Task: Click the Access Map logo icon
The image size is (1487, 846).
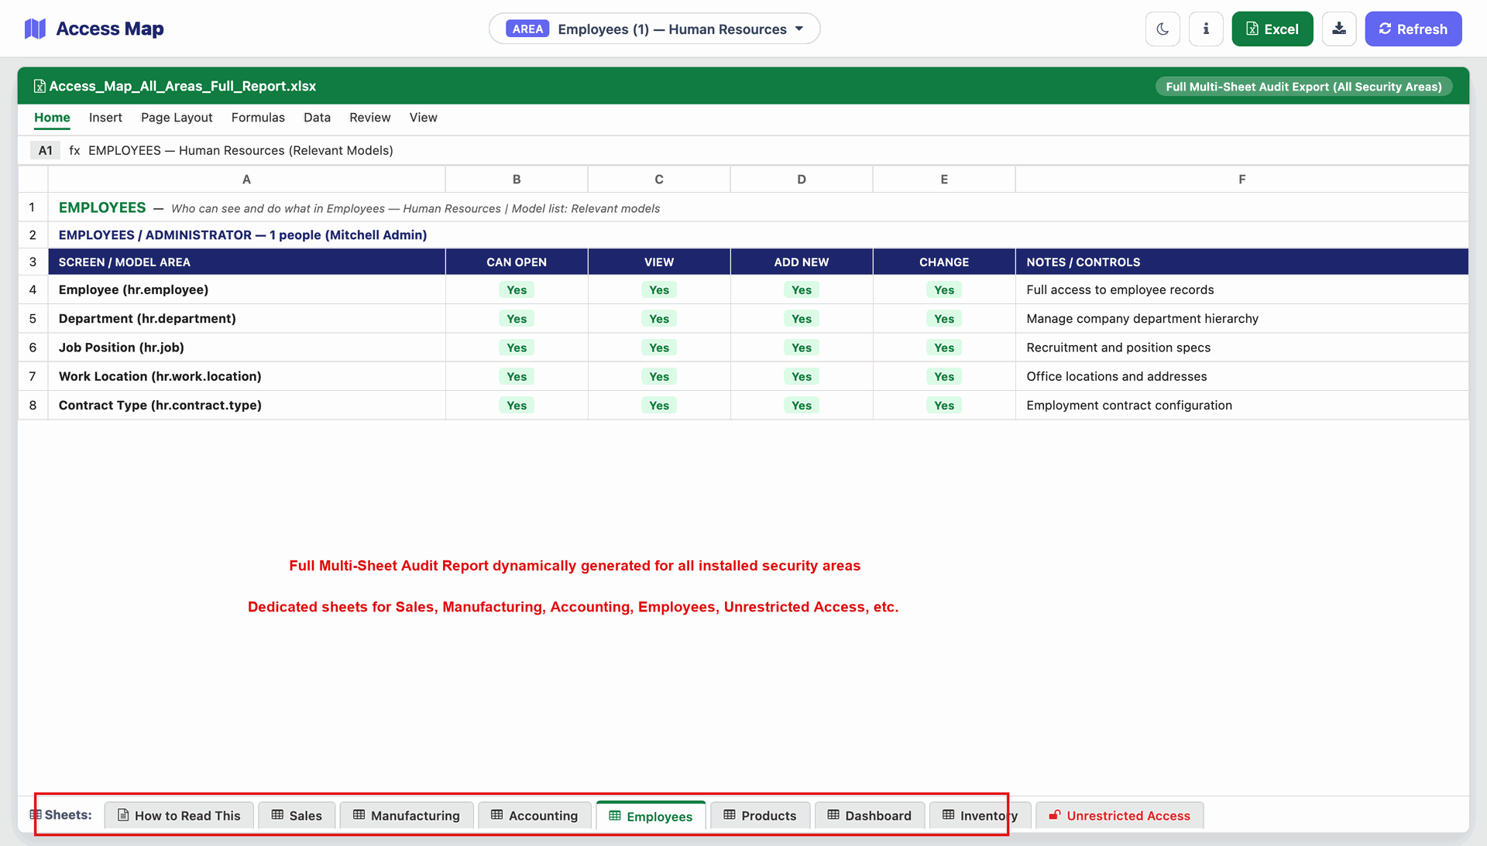Action: pos(36,29)
